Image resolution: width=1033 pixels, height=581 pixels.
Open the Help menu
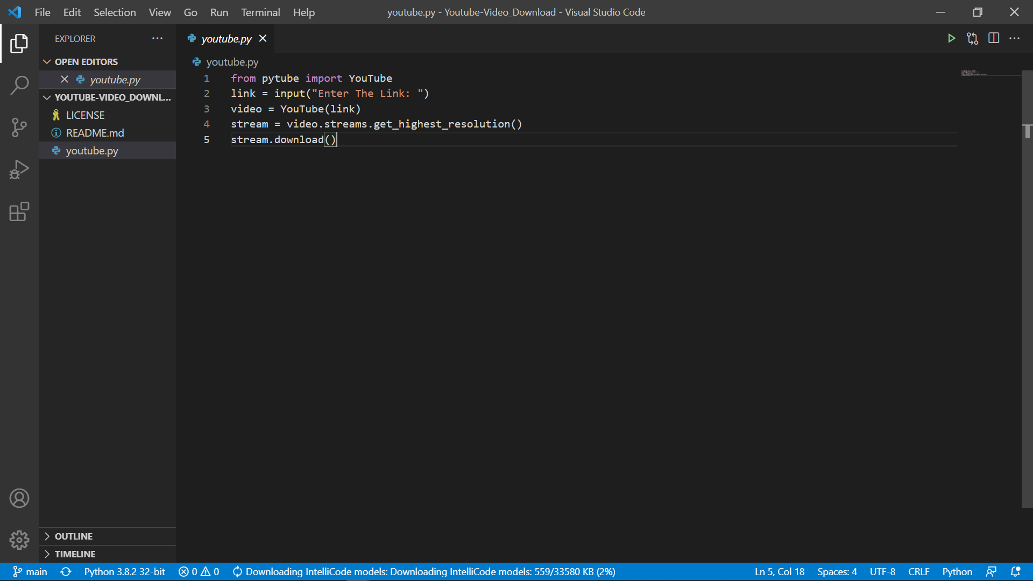coord(304,12)
